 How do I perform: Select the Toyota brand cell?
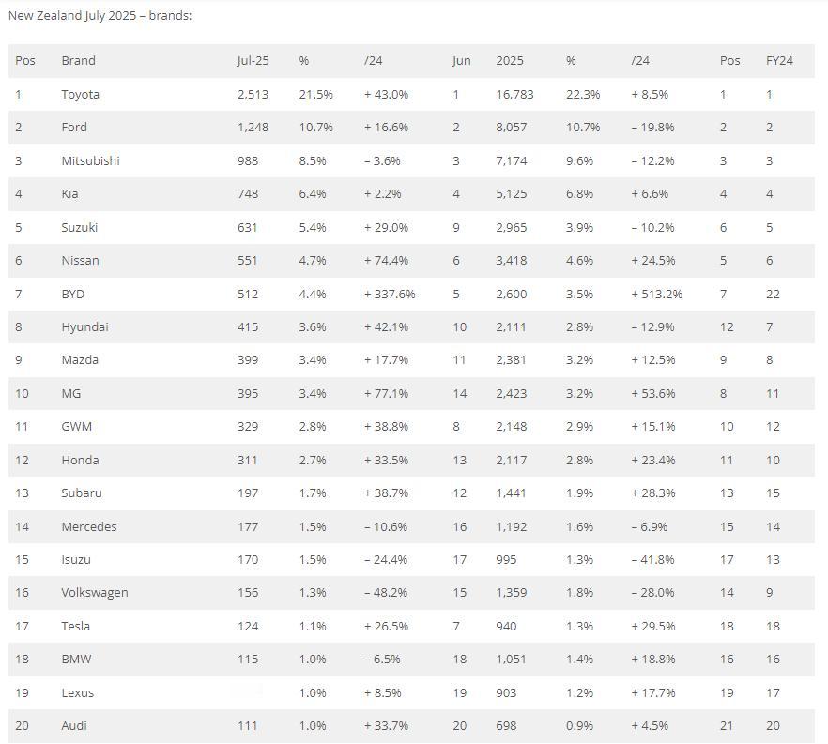[x=81, y=95]
